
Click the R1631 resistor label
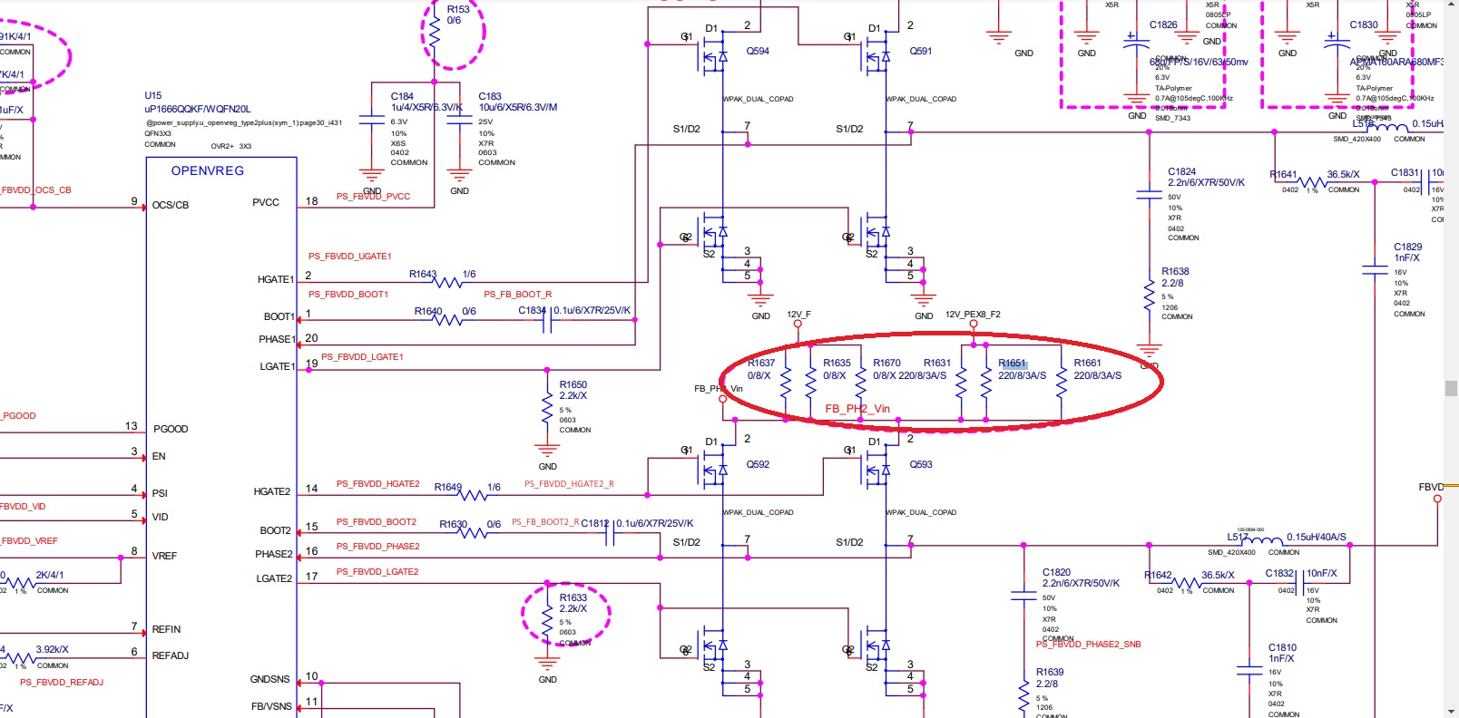coord(937,363)
